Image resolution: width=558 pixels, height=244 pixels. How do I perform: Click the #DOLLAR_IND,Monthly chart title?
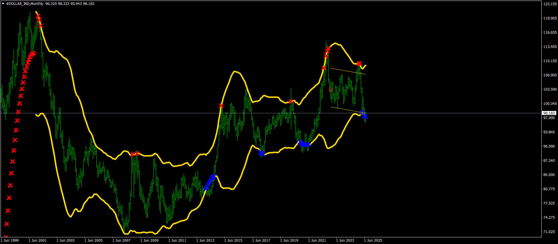(24, 4)
